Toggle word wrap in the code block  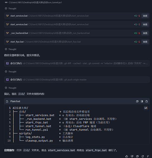pos(146,108)
